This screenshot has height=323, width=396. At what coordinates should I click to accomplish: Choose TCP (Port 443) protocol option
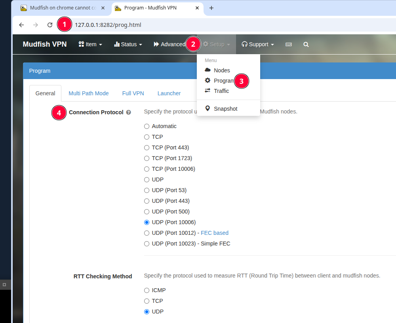point(147,148)
